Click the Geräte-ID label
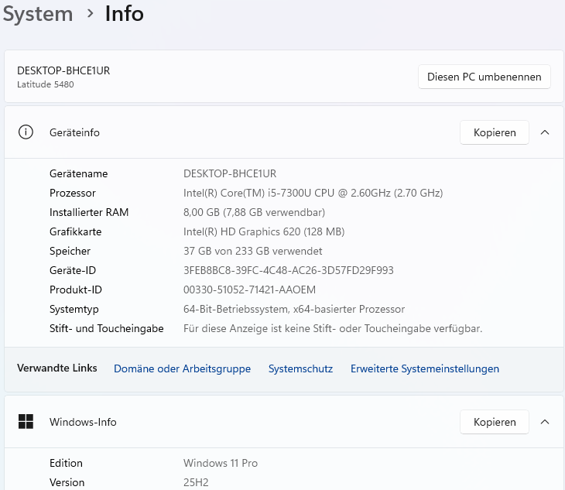The height and width of the screenshot is (490, 565). [73, 270]
